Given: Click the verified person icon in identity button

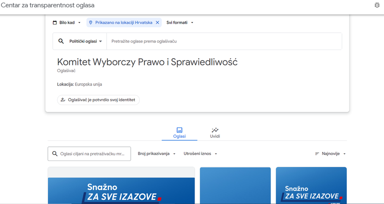Looking at the screenshot, I should pyautogui.click(x=63, y=100).
